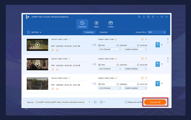Enable Merge into one file checkbox
Screen dimensions: 191x120
(x=126, y=102)
